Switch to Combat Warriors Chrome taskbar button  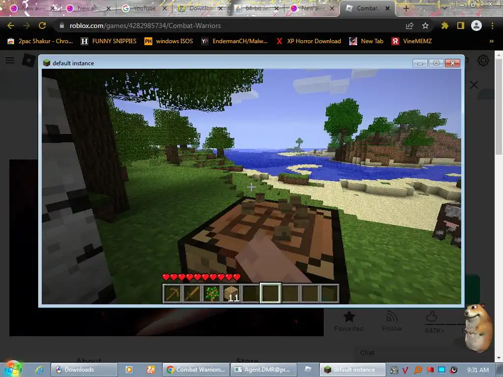(196, 370)
